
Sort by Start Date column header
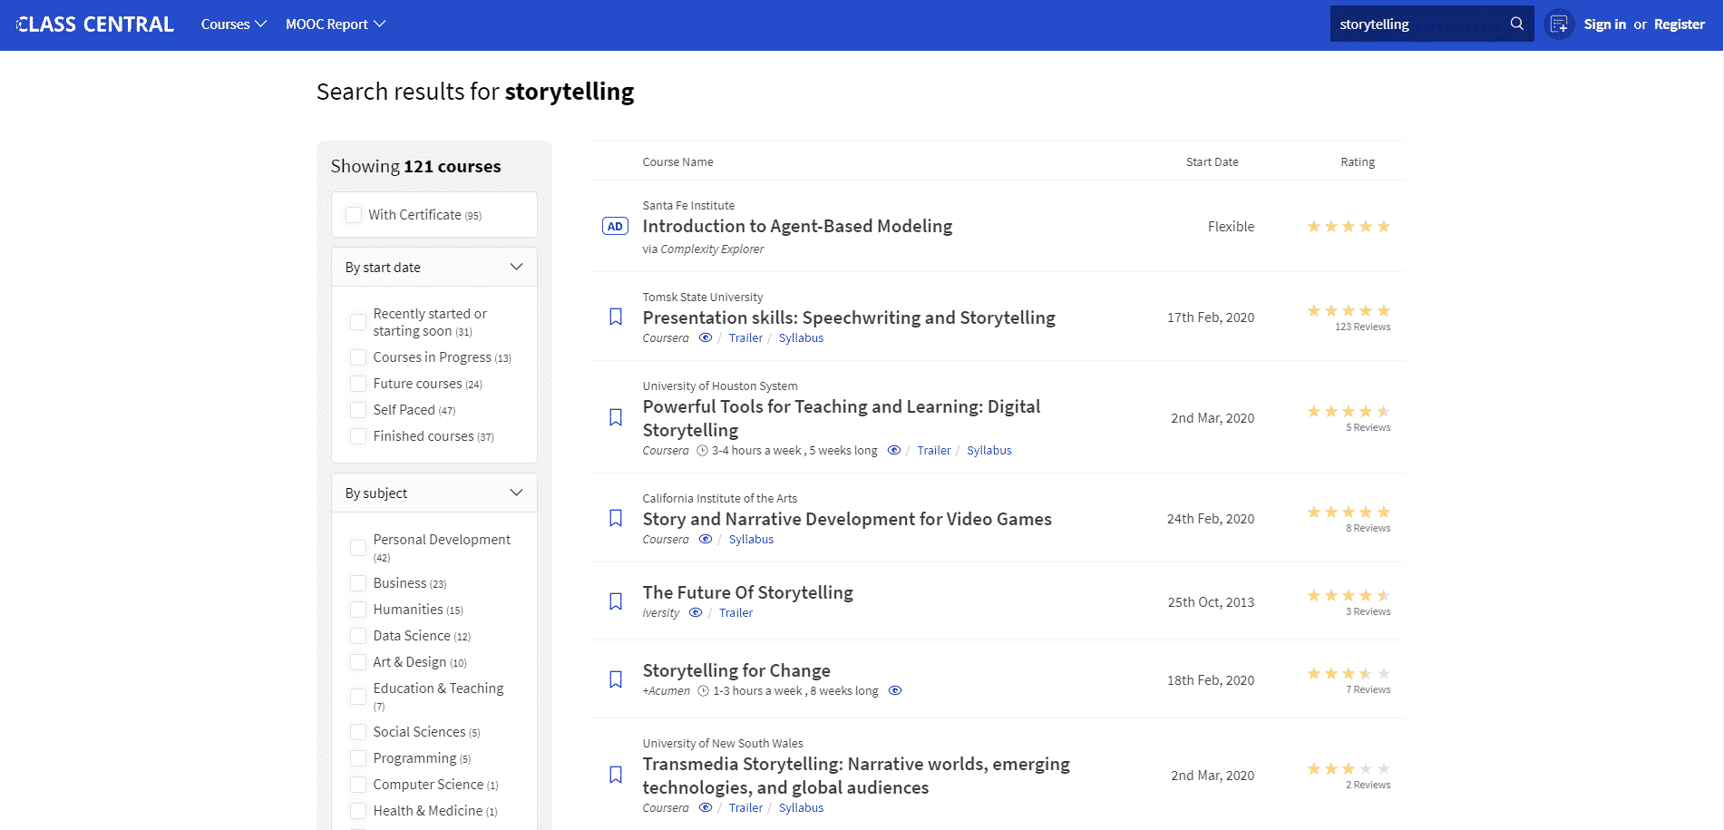point(1212,161)
